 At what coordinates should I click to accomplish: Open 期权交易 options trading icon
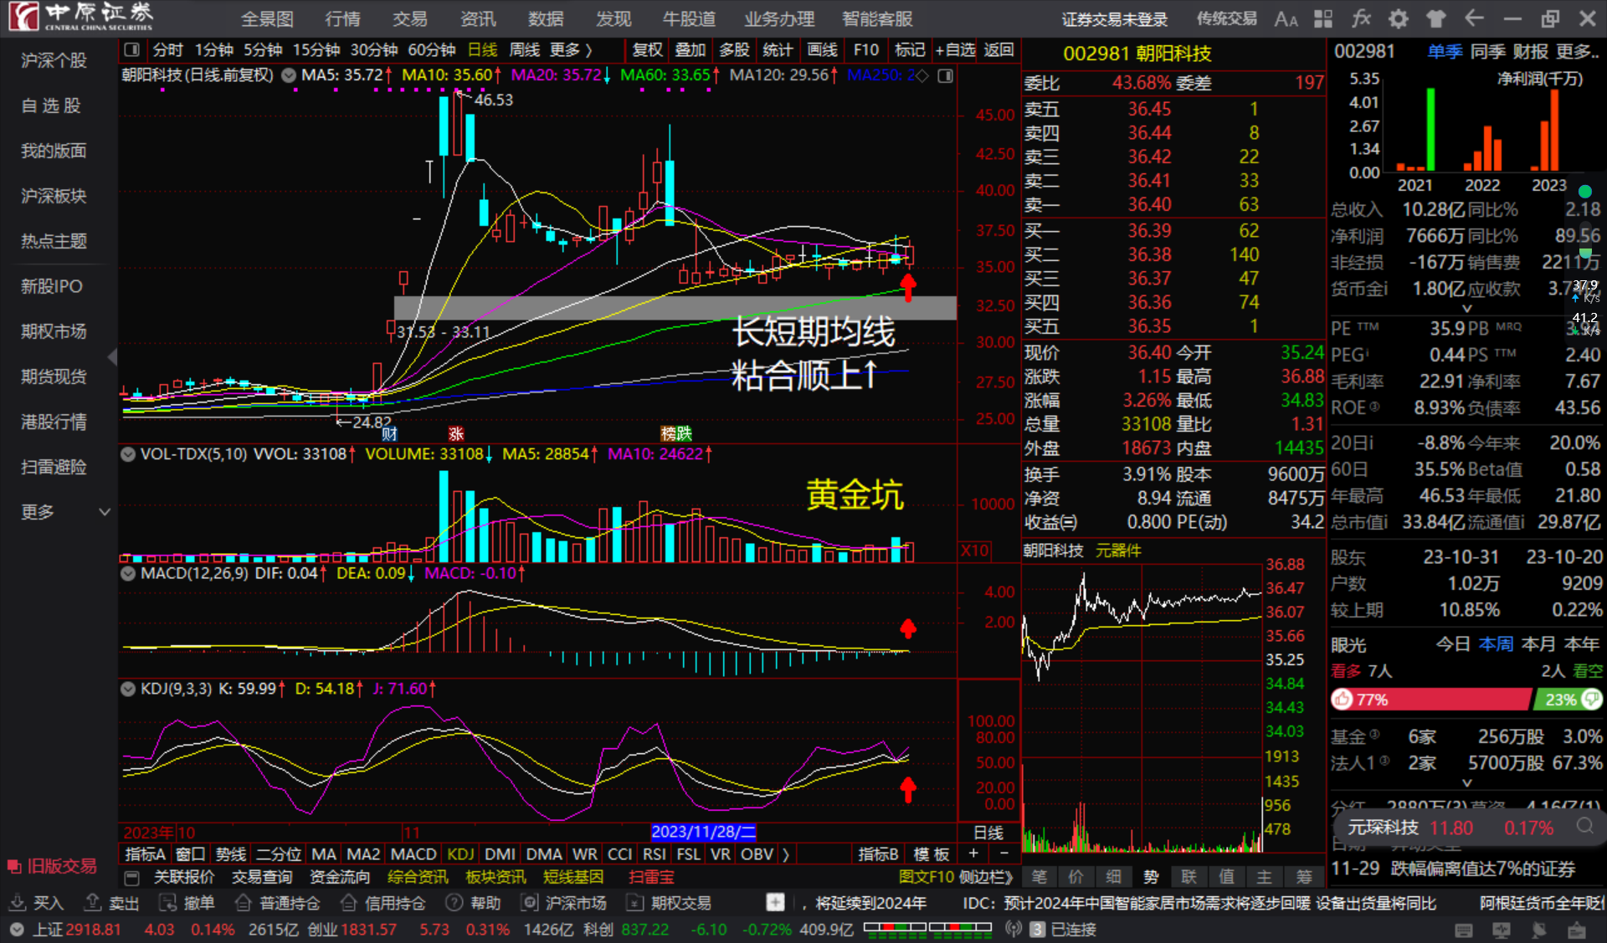pos(635,903)
